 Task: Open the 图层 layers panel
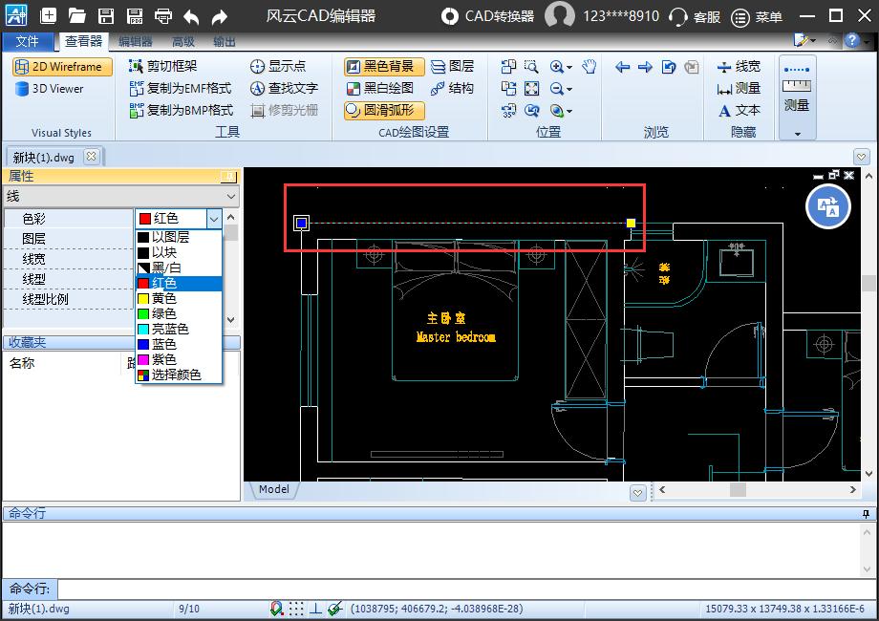tap(452, 66)
